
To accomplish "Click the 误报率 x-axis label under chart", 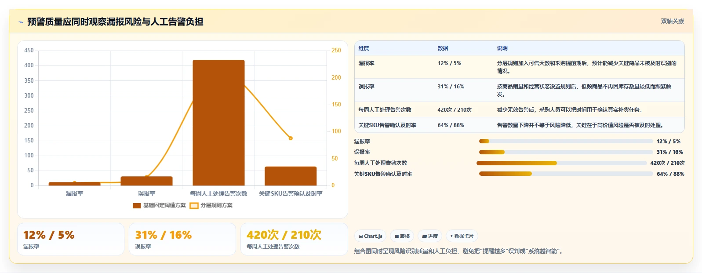I will pos(146,193).
